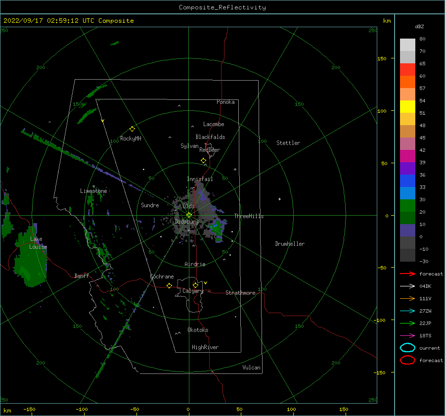Click the yellow diamond marker near Cochrane
Viewport: 445px width, 416px height.
click(169, 286)
